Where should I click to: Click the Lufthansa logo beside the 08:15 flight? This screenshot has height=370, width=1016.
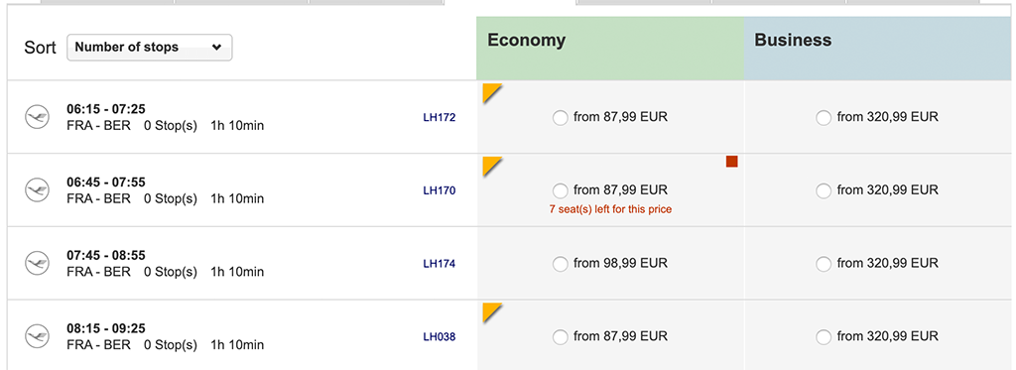click(37, 337)
